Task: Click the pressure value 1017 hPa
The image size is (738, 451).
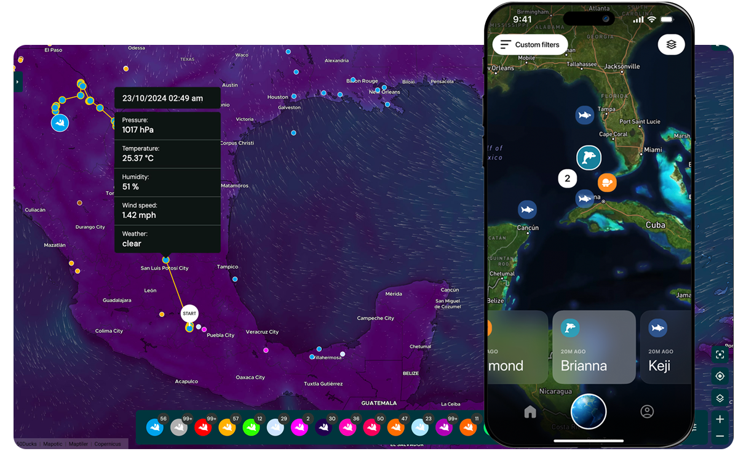Action: pos(138,130)
